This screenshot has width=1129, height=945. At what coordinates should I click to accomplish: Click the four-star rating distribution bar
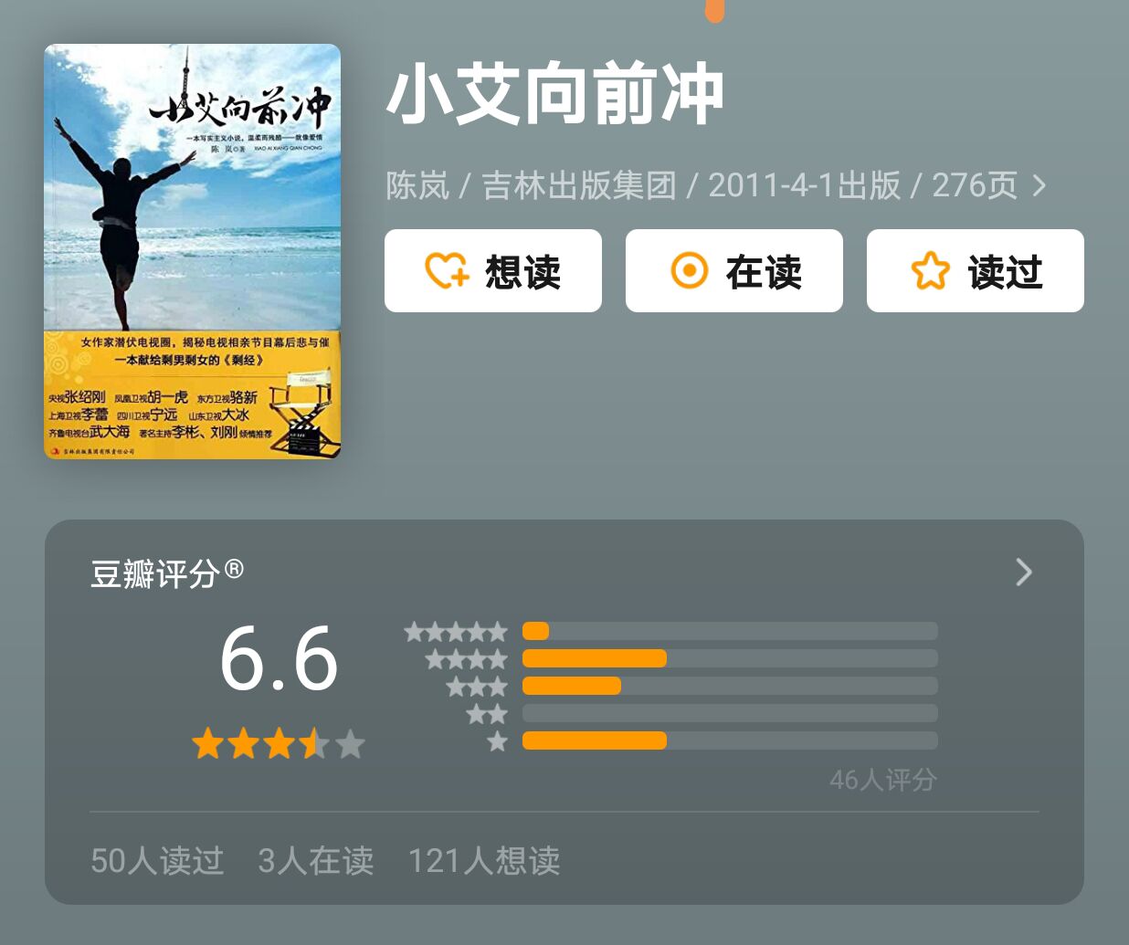[x=730, y=658]
